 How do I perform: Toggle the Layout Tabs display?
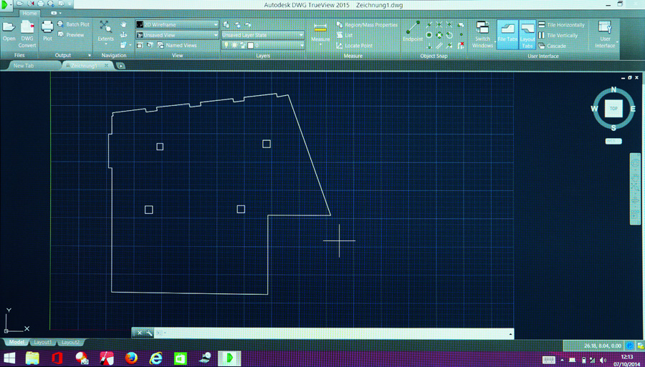tap(527, 34)
